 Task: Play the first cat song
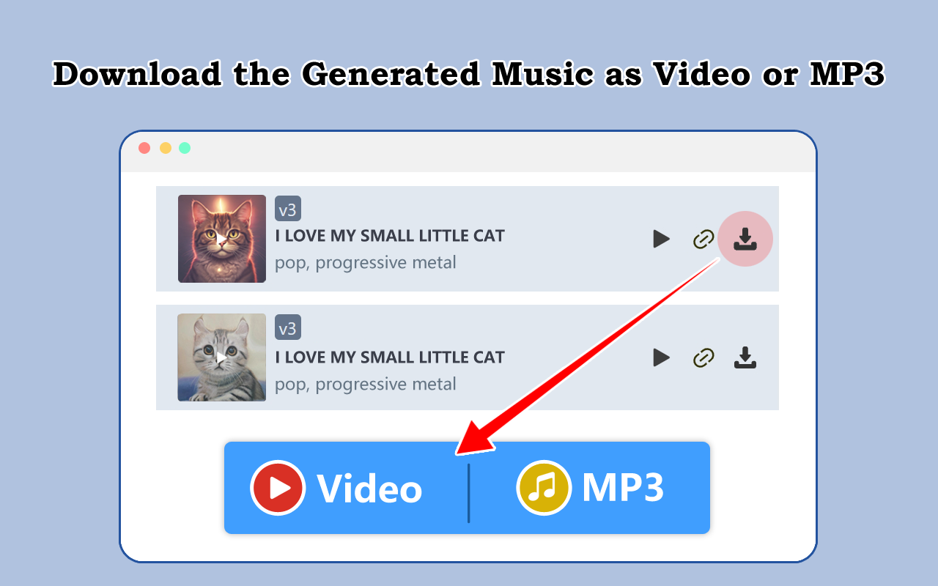[x=662, y=239]
